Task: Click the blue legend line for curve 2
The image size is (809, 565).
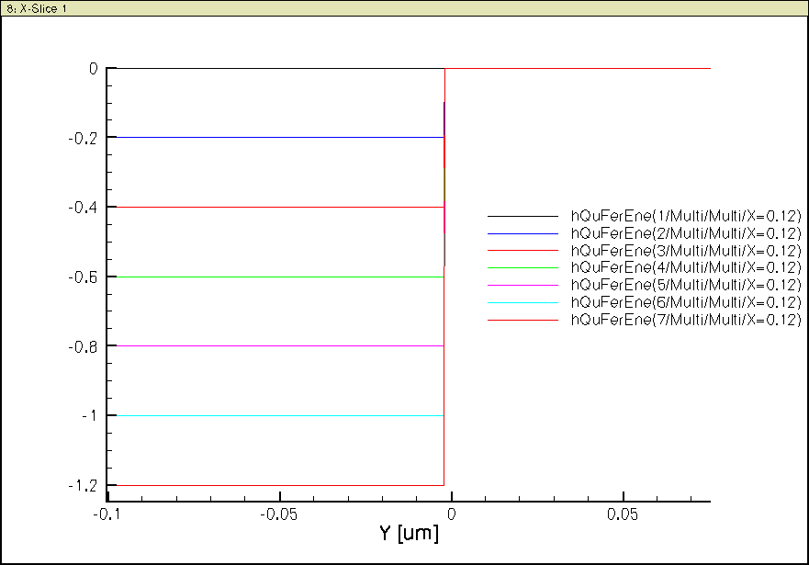Action: coord(522,233)
